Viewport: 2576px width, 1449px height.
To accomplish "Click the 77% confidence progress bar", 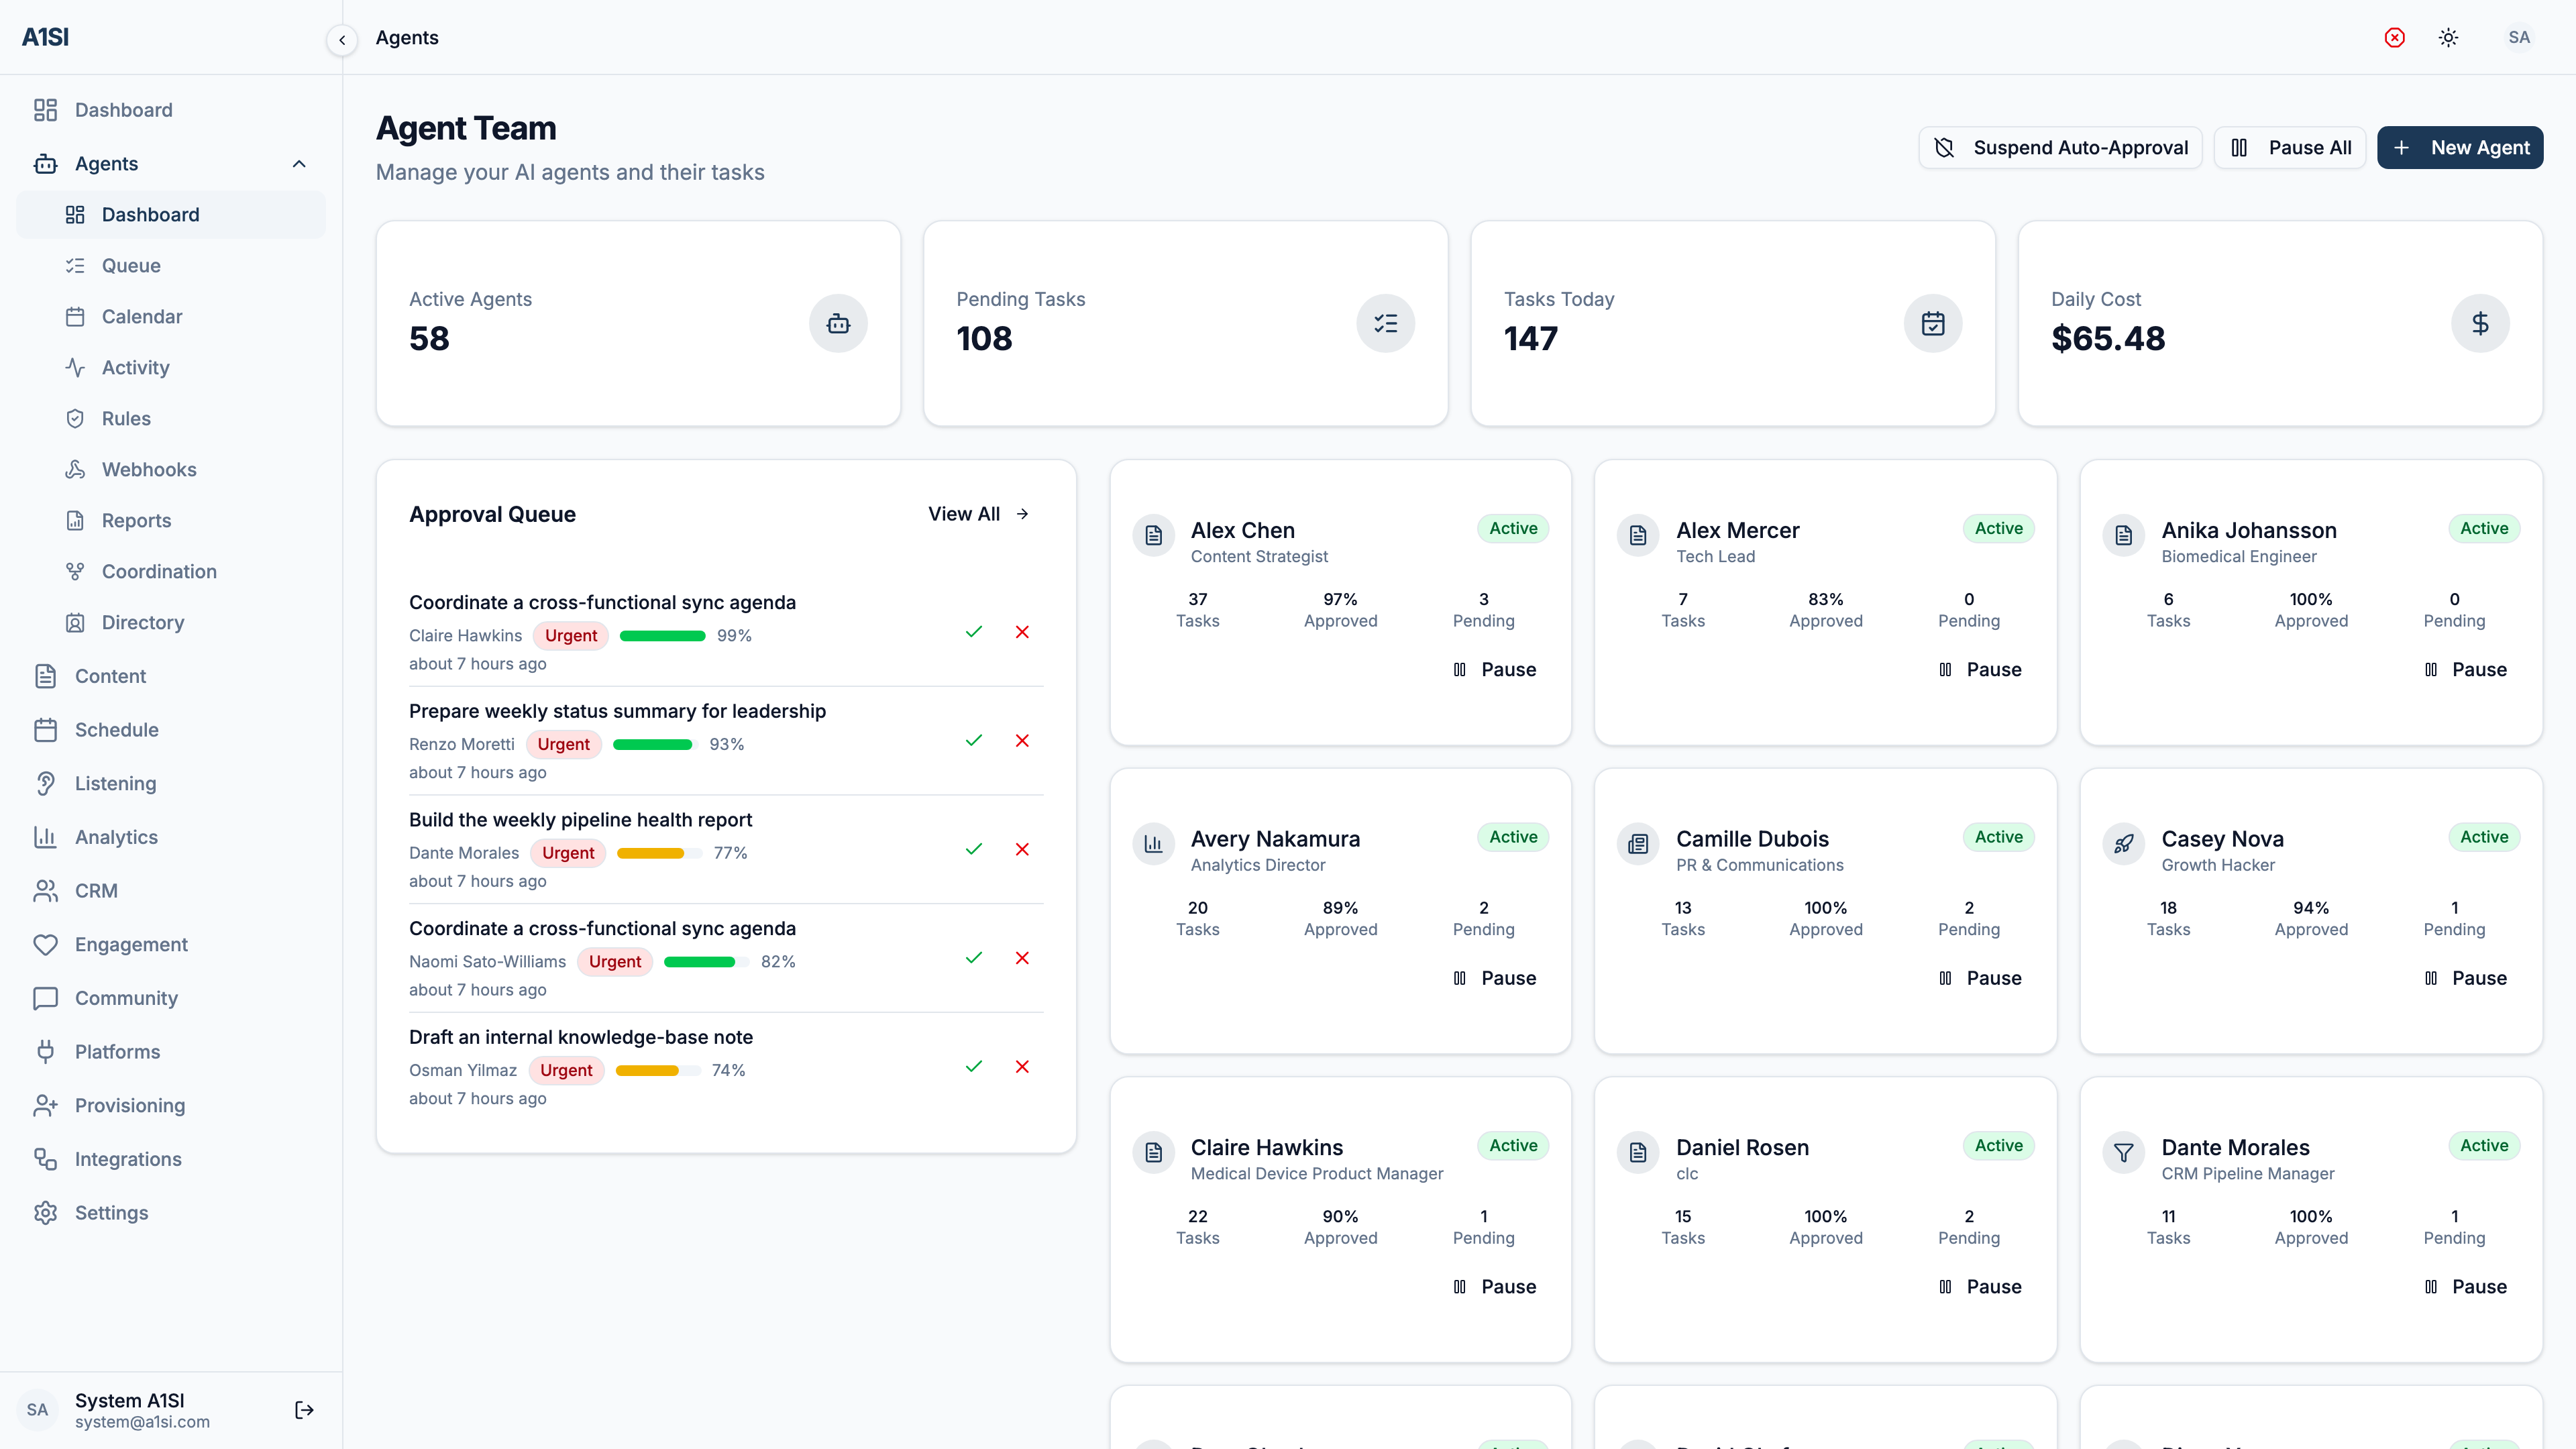I will 659,854.
